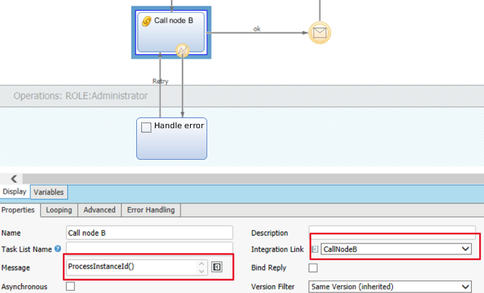Image resolution: width=484 pixels, height=293 pixels.
Task: Tick the Bind Reply checkbox
Action: 313,268
